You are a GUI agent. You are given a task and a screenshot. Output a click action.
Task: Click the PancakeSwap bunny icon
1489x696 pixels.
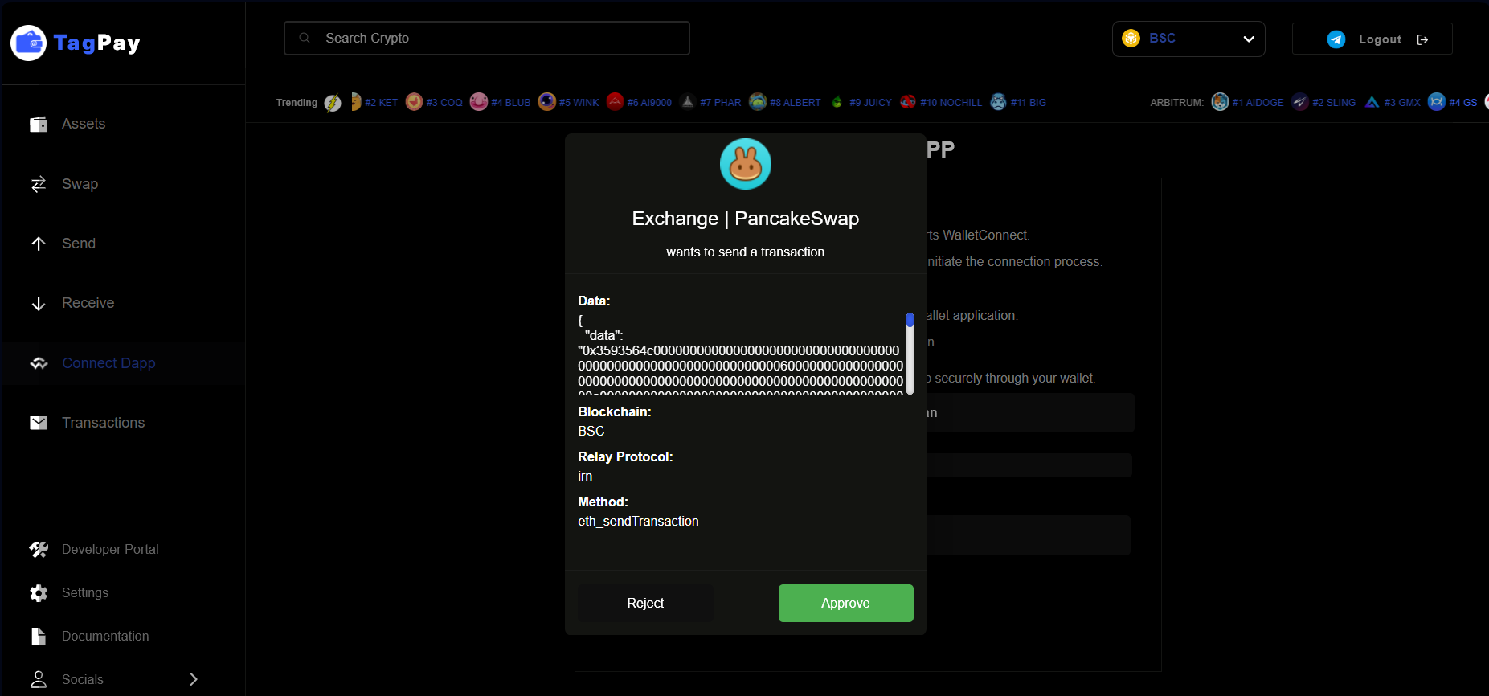[745, 164]
